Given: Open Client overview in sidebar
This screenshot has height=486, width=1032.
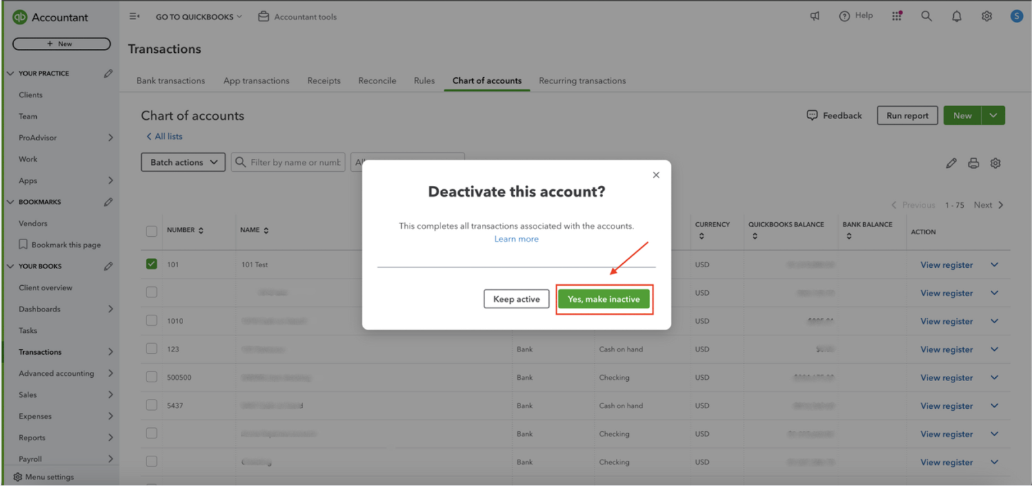Looking at the screenshot, I should click(x=46, y=288).
